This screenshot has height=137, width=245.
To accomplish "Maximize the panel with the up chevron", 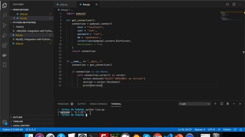I will pyautogui.click(x=234, y=104).
